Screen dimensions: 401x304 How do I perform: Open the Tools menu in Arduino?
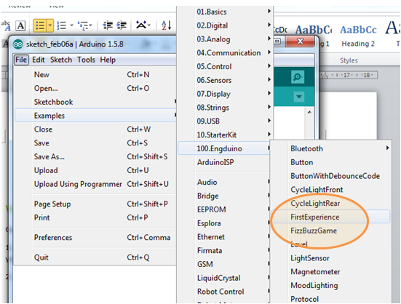click(x=86, y=60)
